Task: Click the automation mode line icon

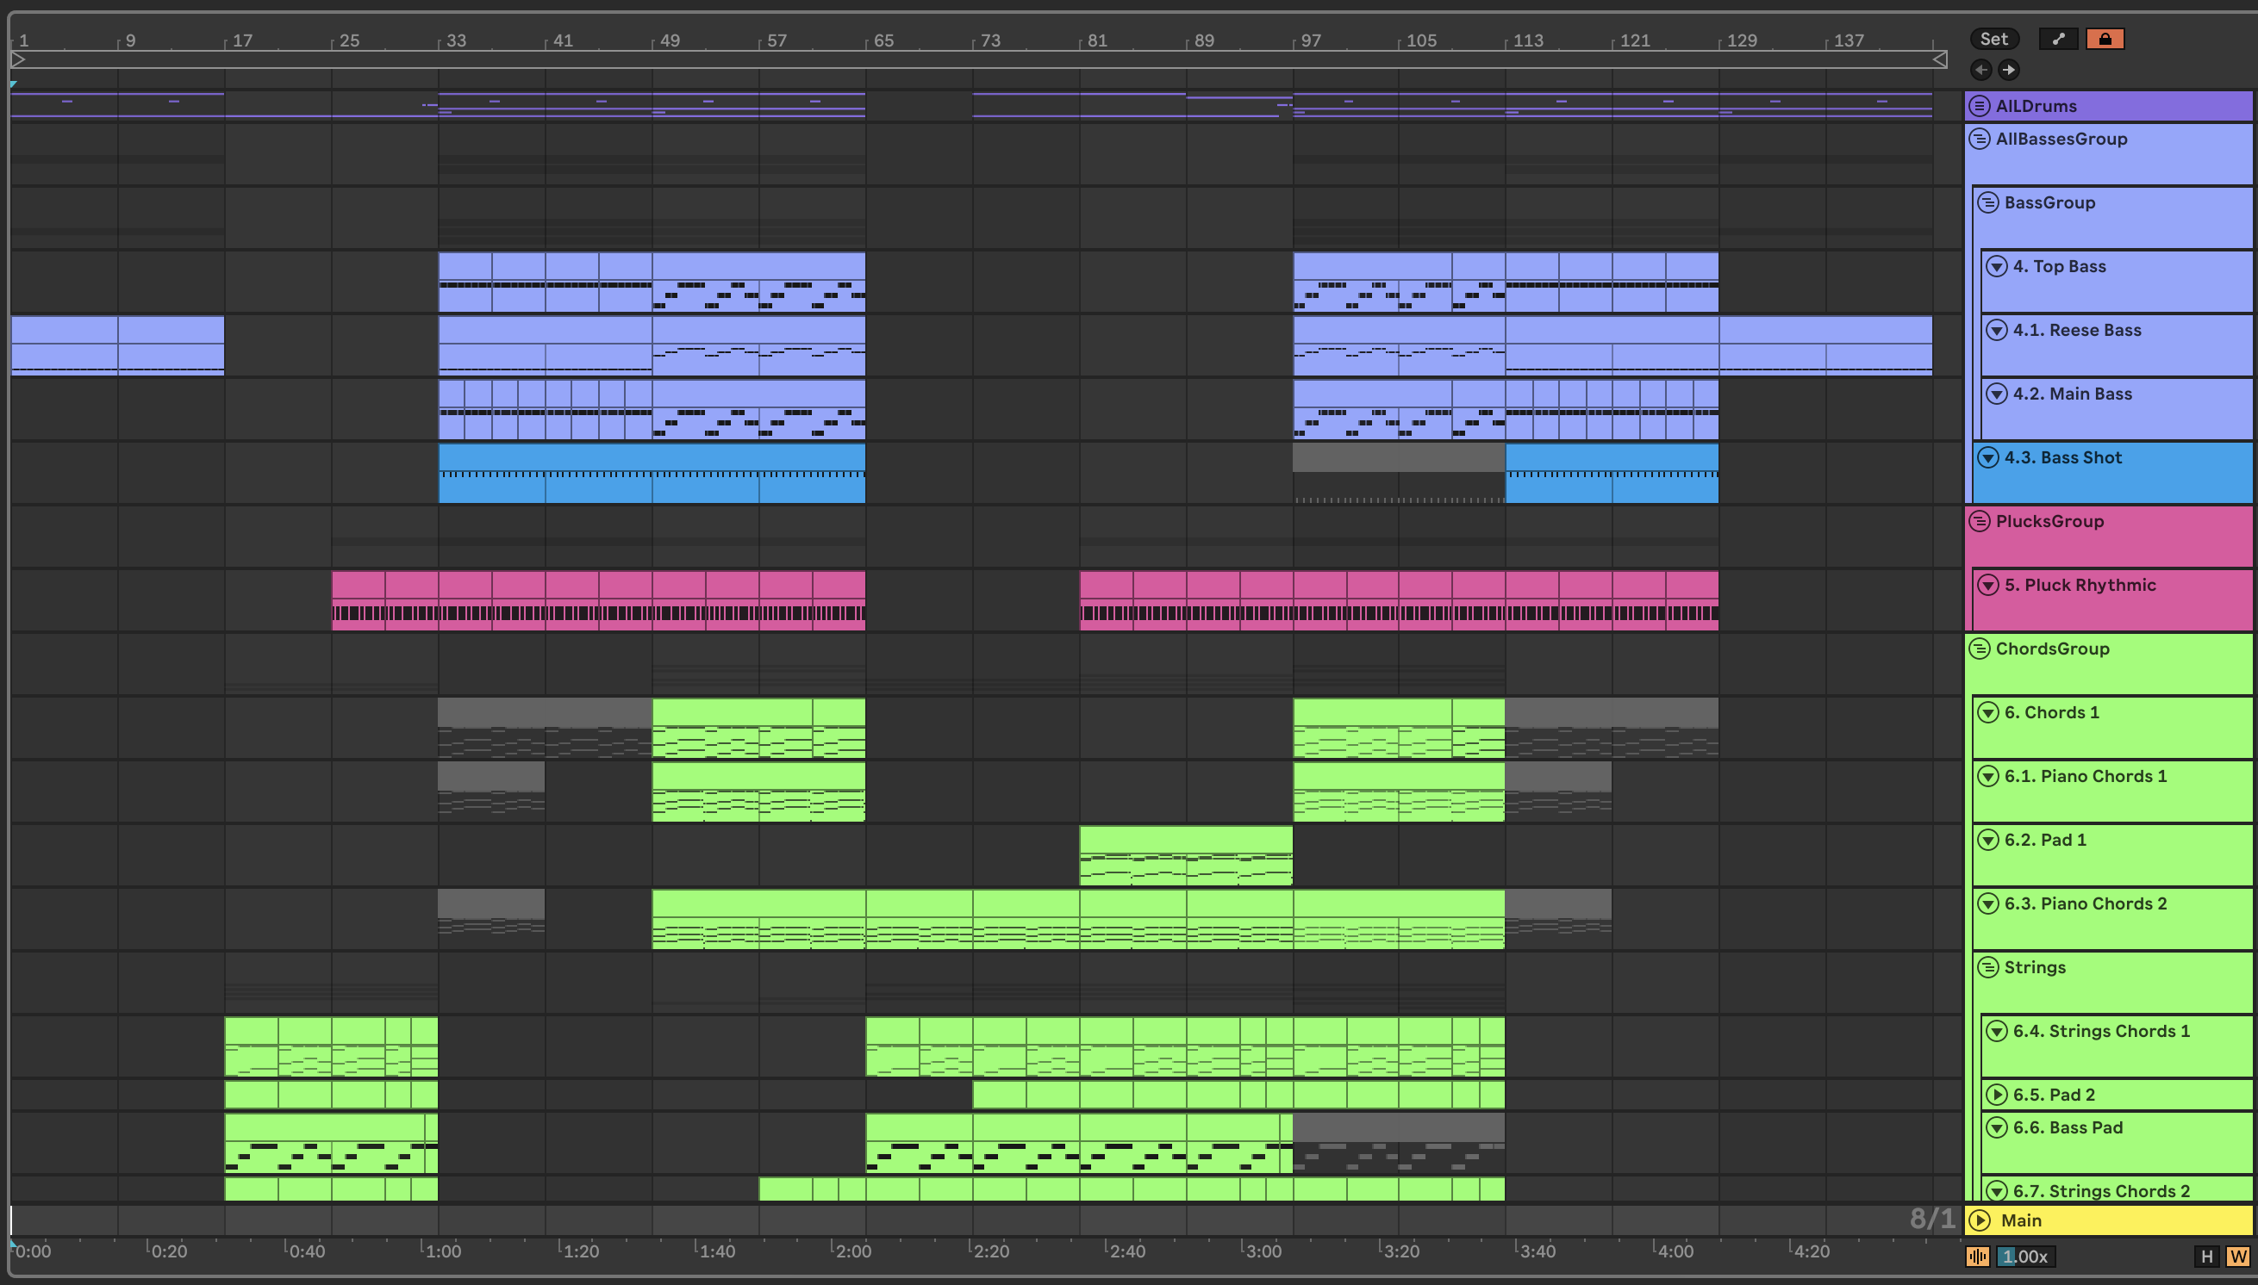Action: point(2057,39)
